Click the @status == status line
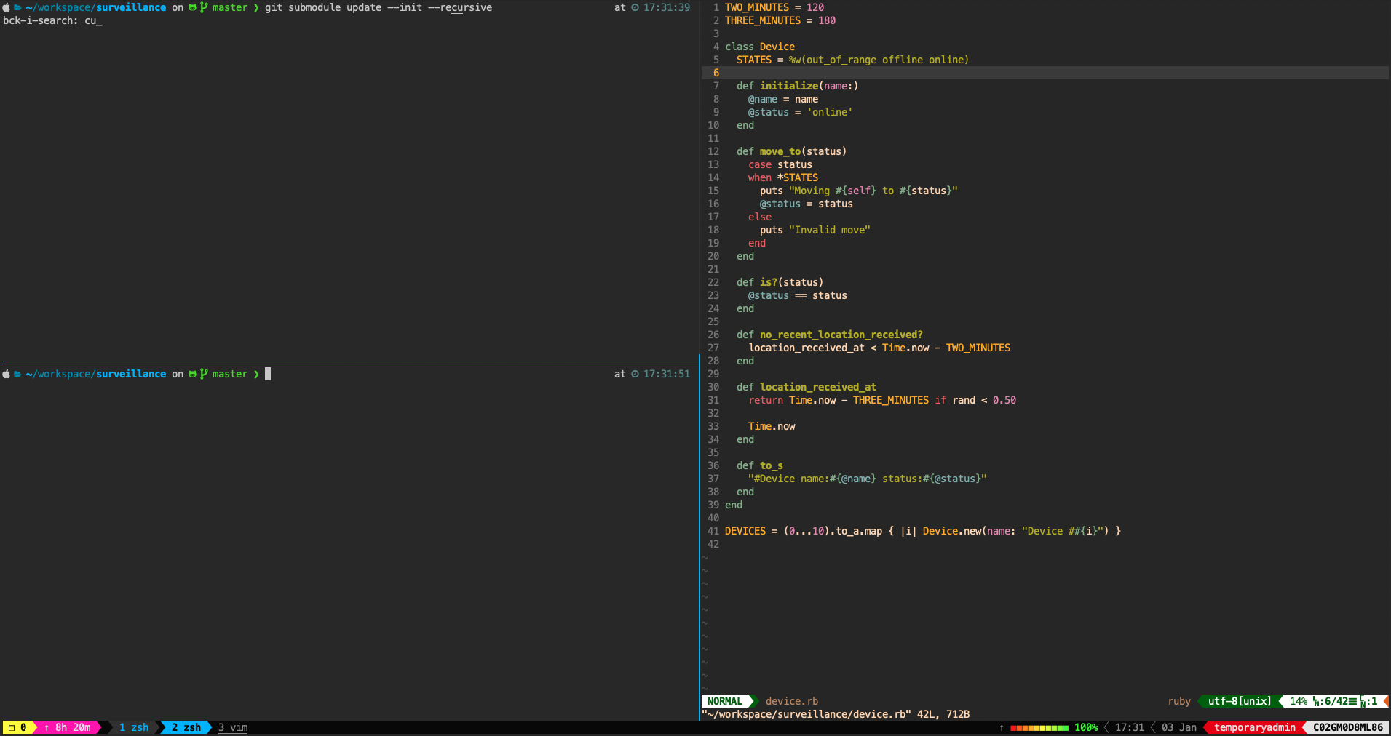The image size is (1391, 736). [798, 295]
